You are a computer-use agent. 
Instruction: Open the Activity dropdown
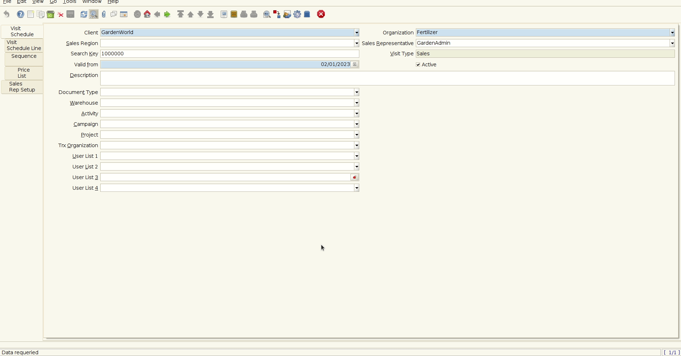click(x=356, y=113)
